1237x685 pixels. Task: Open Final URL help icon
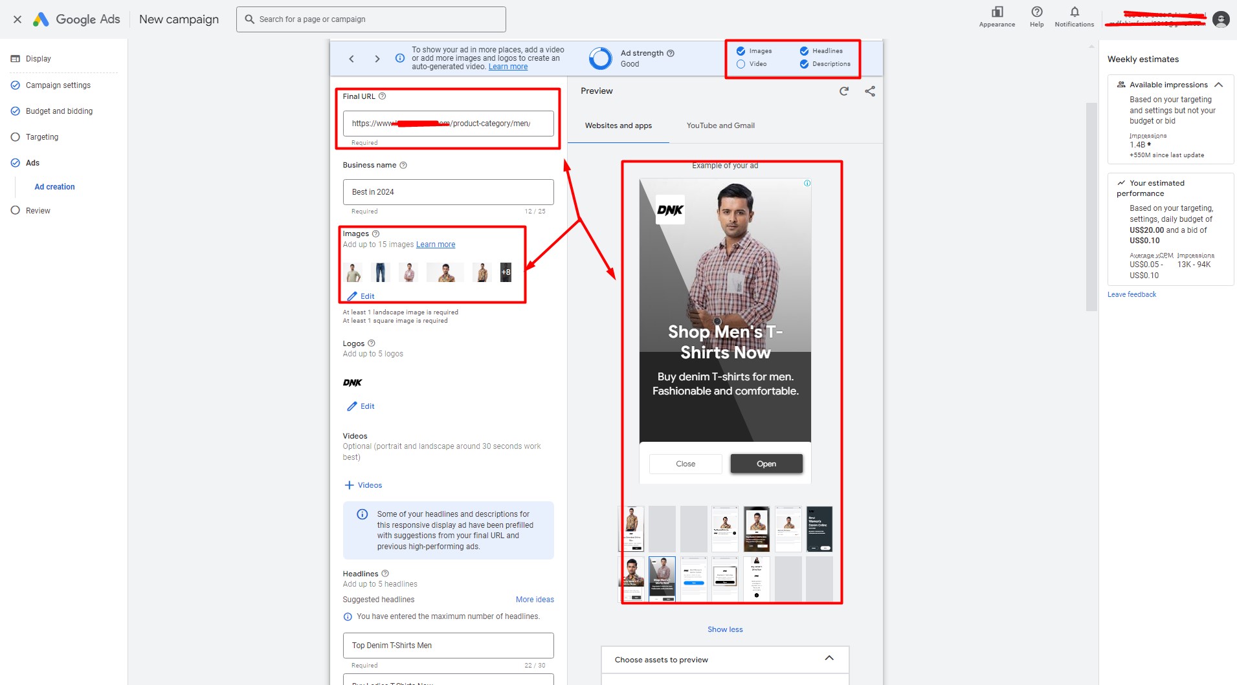pyautogui.click(x=382, y=96)
